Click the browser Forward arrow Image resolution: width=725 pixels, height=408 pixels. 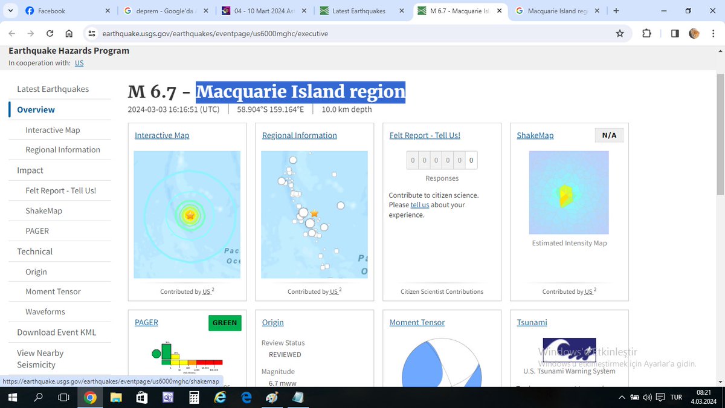click(x=31, y=34)
